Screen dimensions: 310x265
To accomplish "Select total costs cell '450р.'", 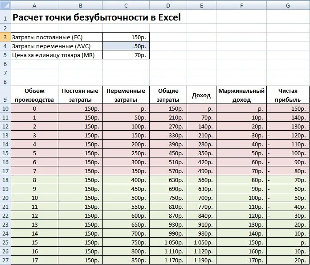I will click(x=168, y=153).
